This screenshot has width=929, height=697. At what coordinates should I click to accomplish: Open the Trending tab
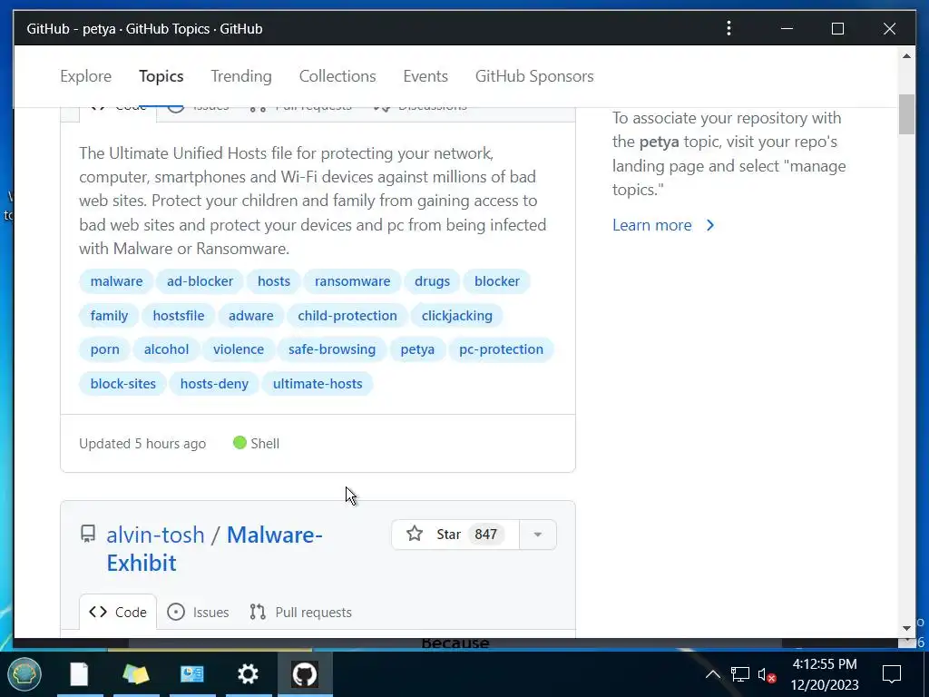point(241,76)
